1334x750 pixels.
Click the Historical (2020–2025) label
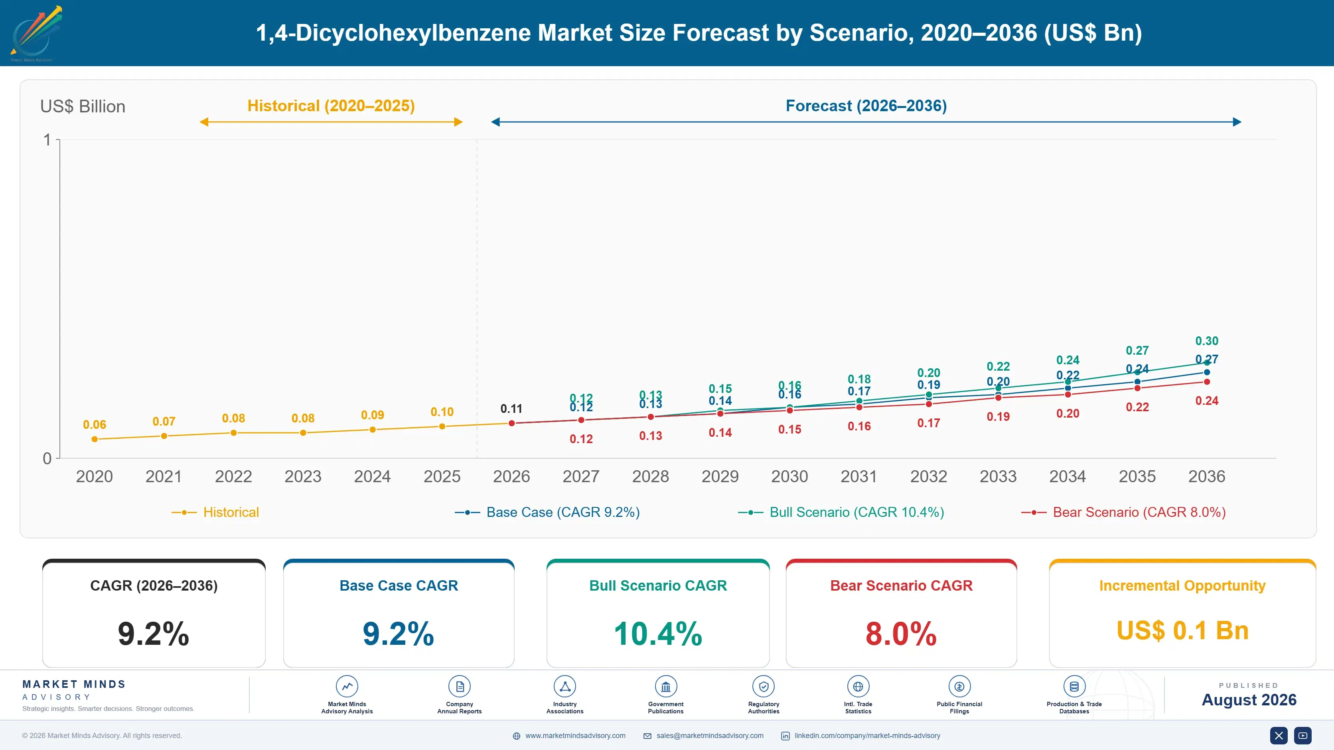331,106
